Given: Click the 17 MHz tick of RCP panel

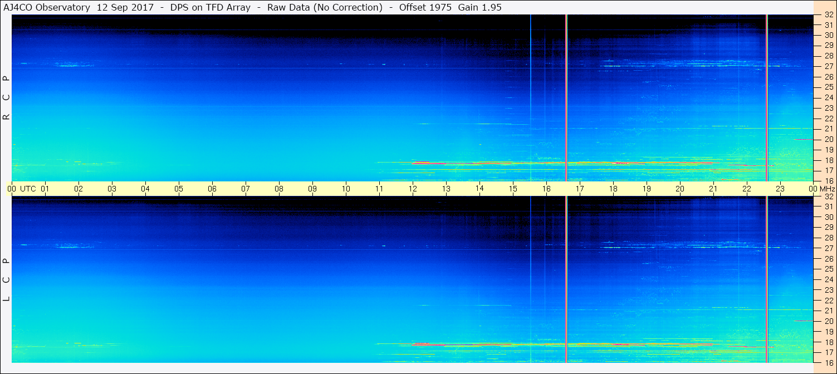Looking at the screenshot, I should click(829, 170).
